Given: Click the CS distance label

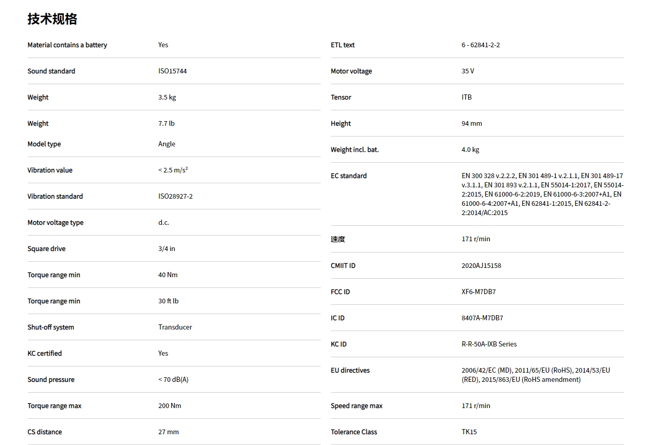Looking at the screenshot, I should click(x=44, y=432).
